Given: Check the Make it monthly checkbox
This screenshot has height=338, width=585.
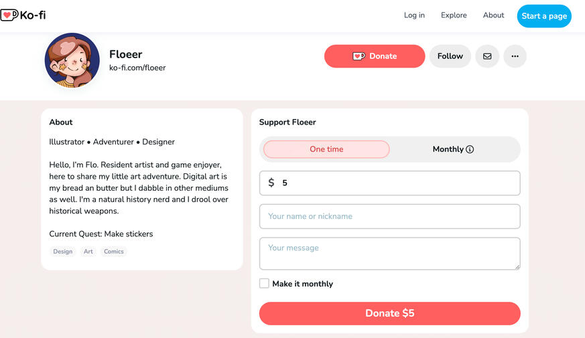Looking at the screenshot, I should (x=264, y=284).
